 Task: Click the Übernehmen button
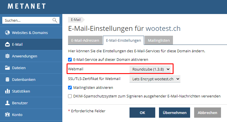pos(174,113)
